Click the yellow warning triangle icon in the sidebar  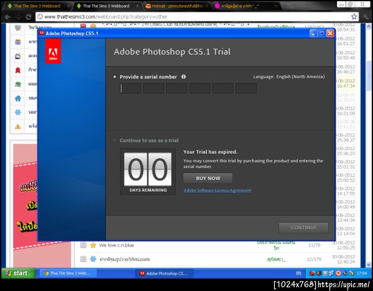click(x=18, y=127)
